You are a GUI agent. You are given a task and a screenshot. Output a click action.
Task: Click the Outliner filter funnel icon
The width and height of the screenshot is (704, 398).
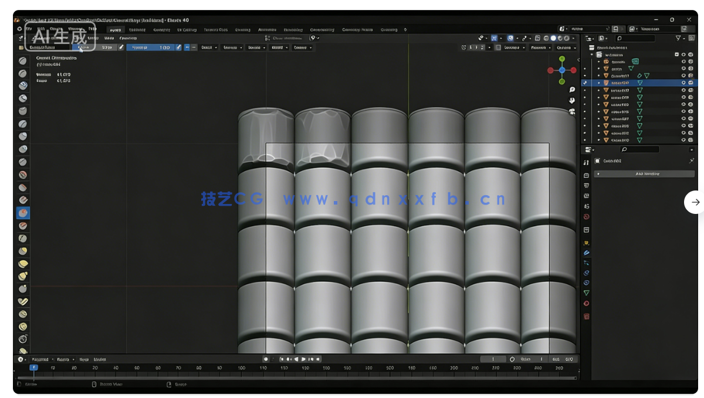pos(678,38)
